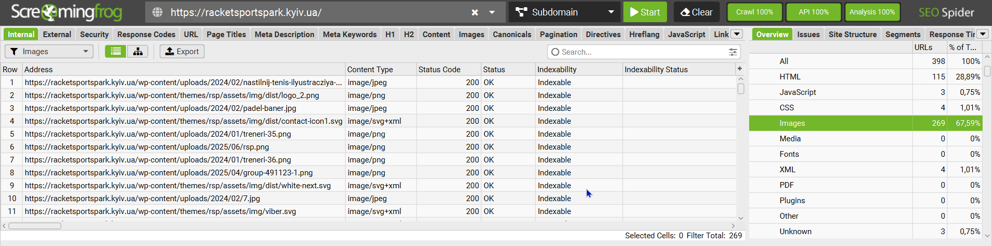Switch to tree view mode
The height and width of the screenshot is (246, 992).
point(138,52)
